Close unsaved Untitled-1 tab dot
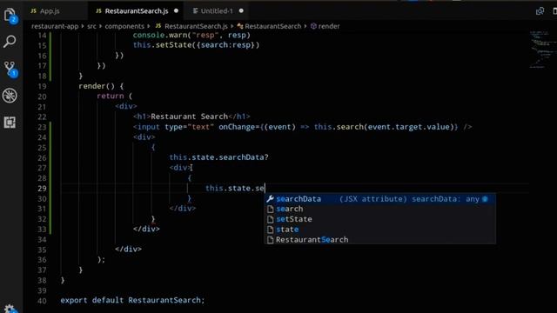 click(x=241, y=11)
